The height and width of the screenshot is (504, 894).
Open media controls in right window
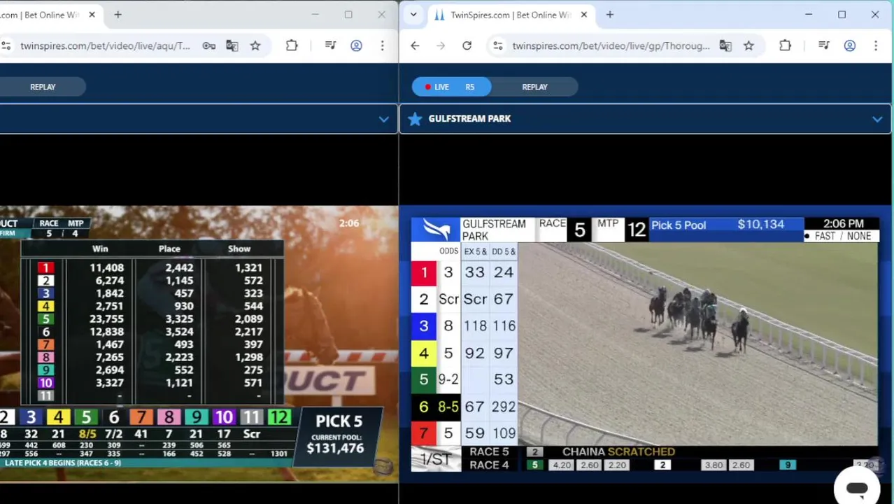[824, 45]
